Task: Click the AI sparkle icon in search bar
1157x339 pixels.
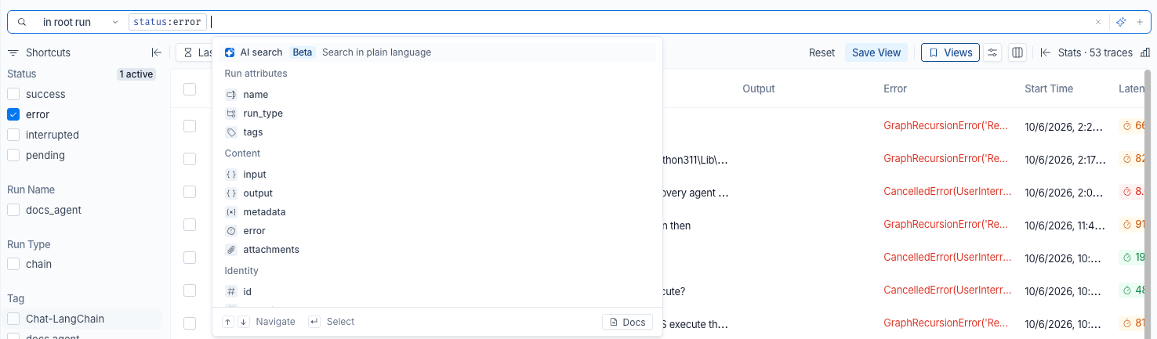Action: click(1121, 22)
